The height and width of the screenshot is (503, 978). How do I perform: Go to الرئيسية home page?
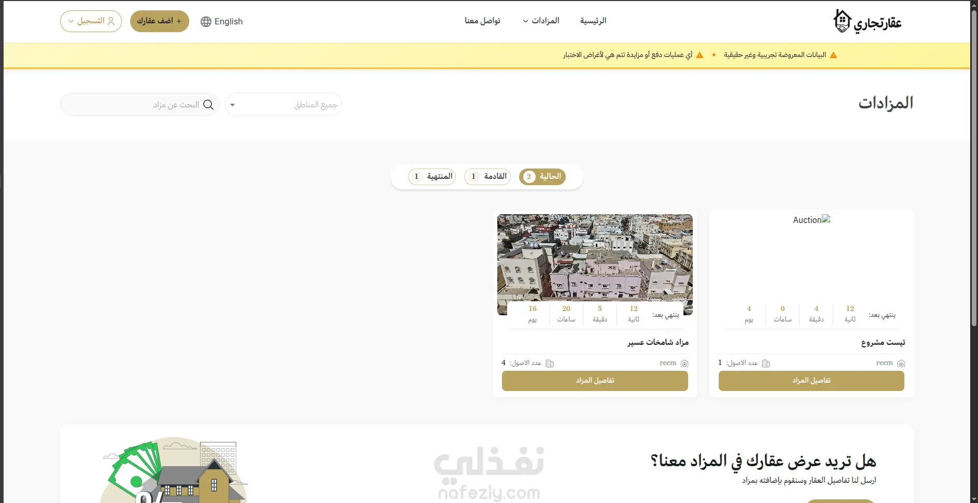point(593,21)
